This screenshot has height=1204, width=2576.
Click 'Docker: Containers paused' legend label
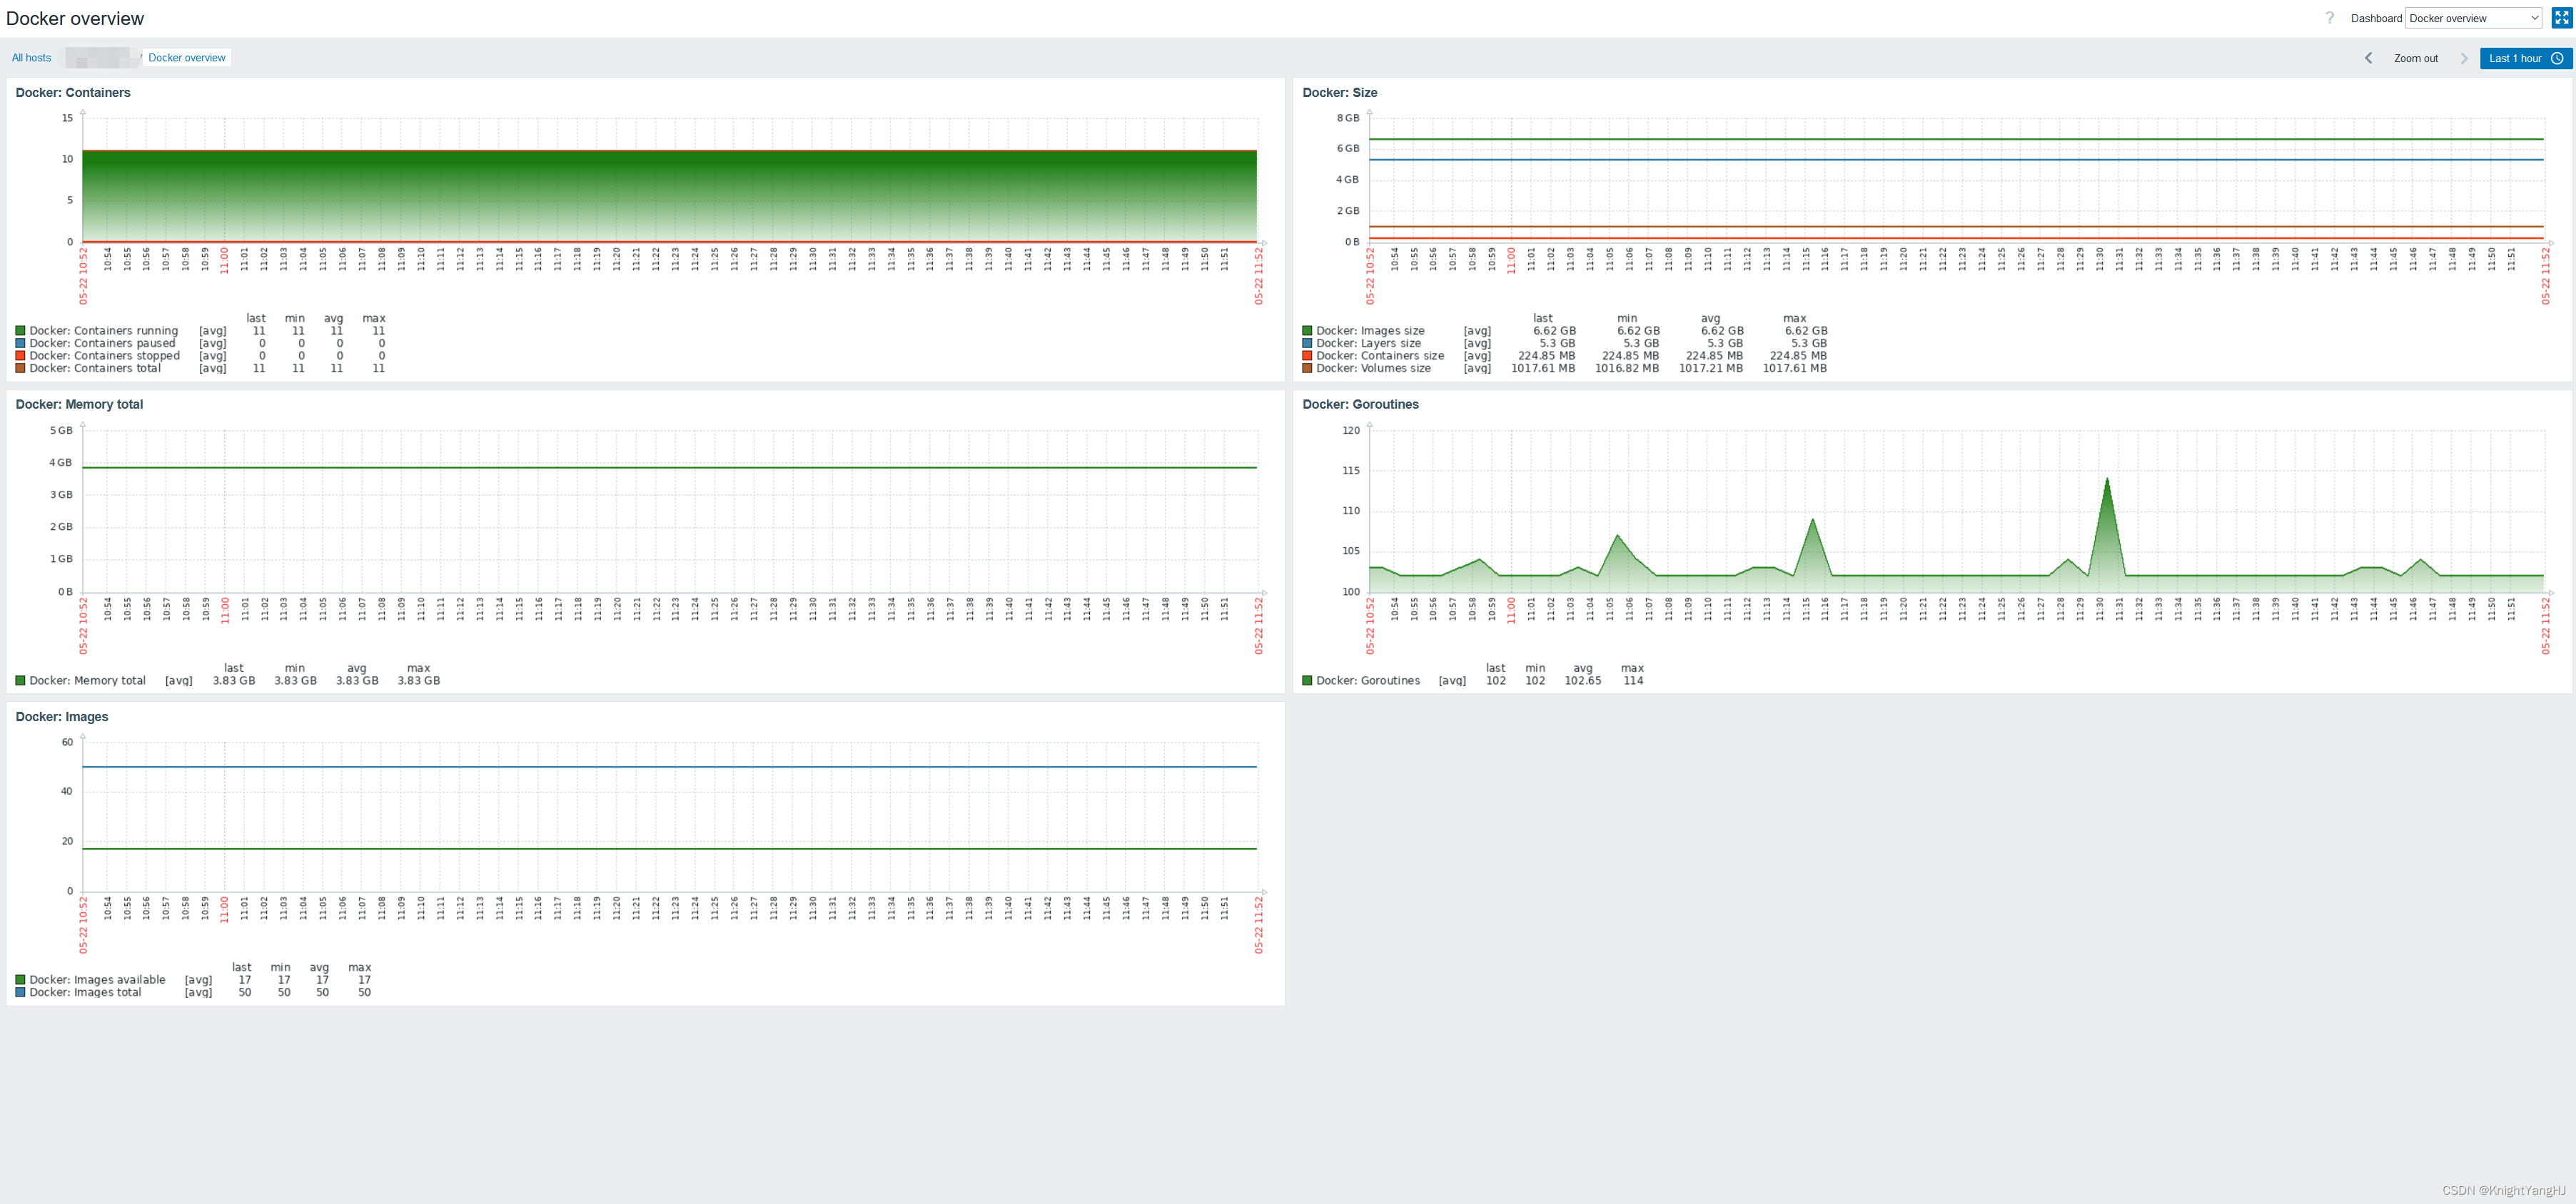tap(102, 342)
